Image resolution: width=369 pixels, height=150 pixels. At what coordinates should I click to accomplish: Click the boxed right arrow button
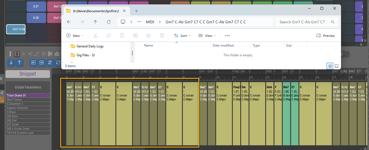tap(42, 62)
